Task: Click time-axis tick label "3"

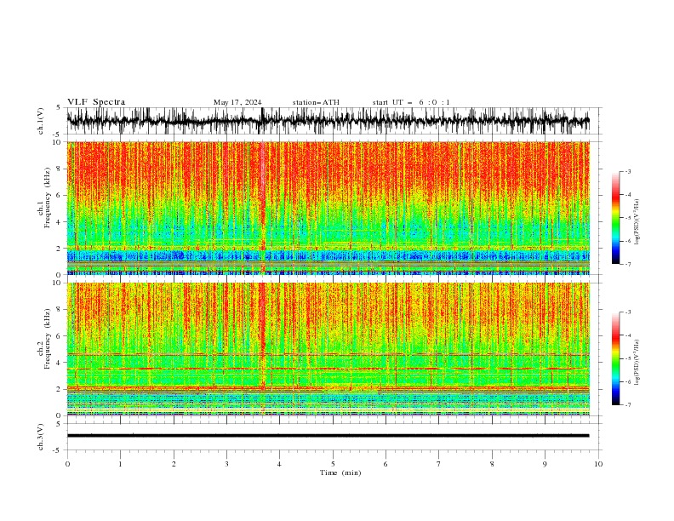Action: click(x=226, y=464)
